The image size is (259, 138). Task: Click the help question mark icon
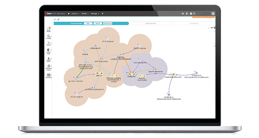pyautogui.click(x=191, y=13)
